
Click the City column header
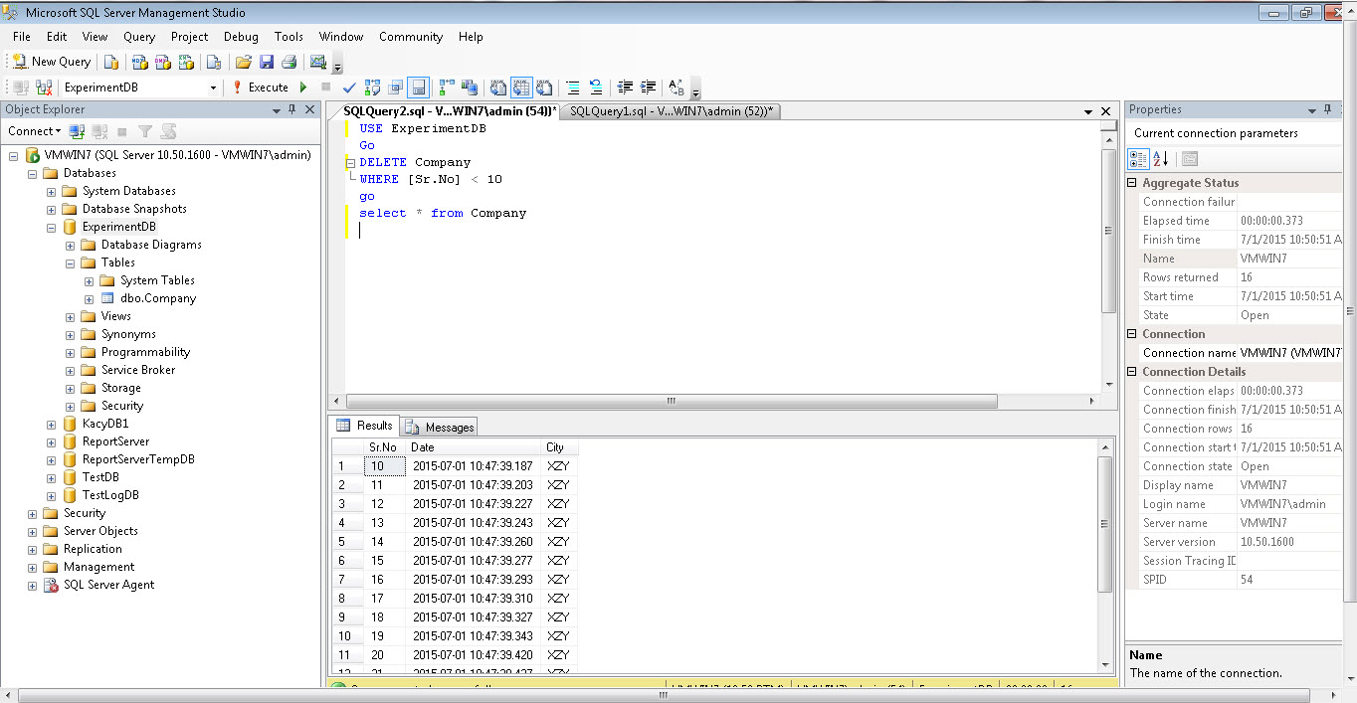559,447
